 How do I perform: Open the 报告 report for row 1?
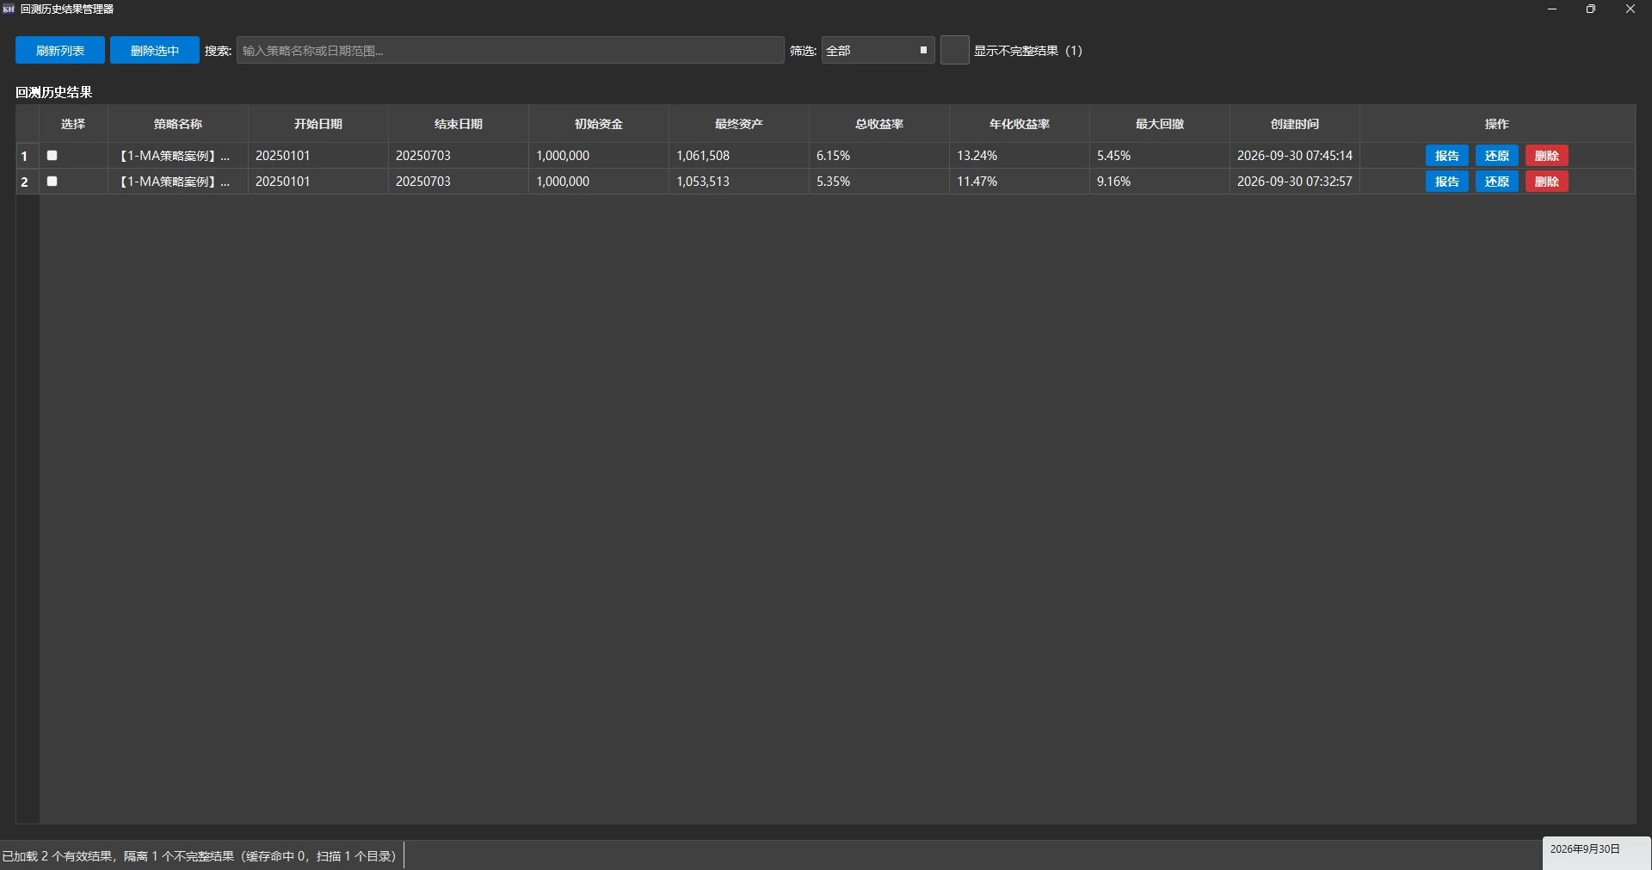1447,156
